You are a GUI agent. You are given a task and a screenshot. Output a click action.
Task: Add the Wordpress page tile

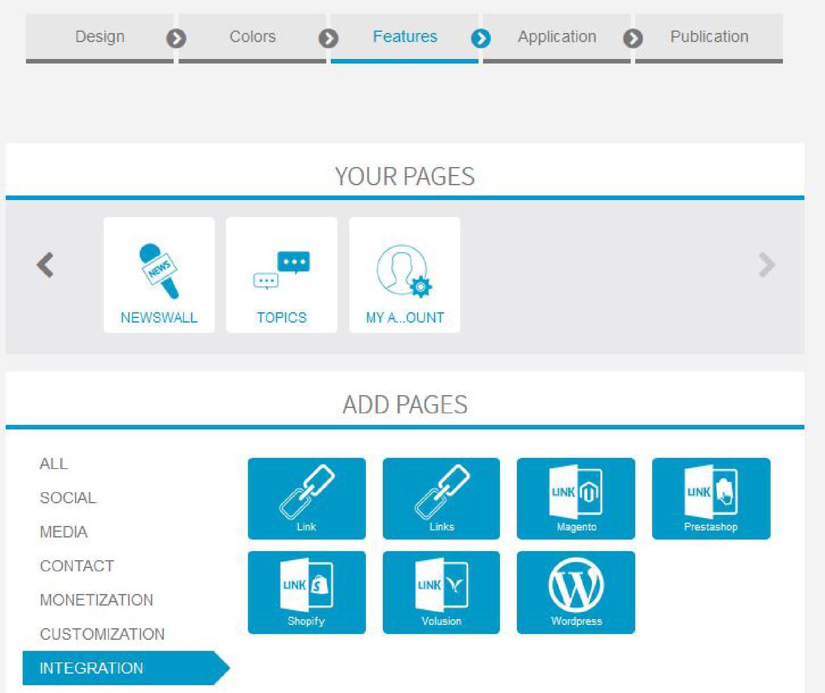[576, 592]
